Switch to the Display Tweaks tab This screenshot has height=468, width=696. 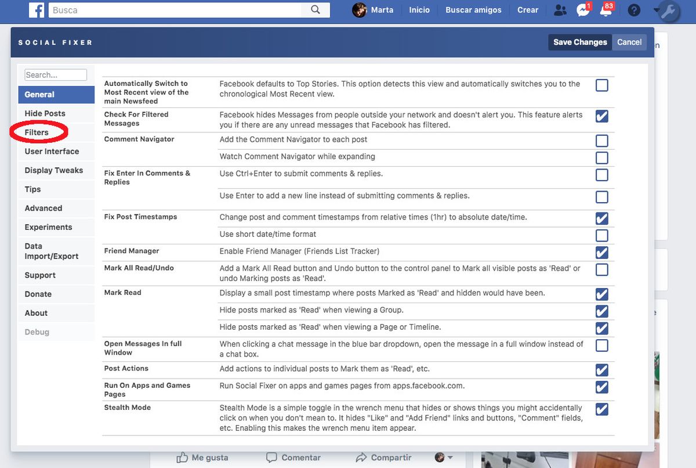pyautogui.click(x=54, y=170)
